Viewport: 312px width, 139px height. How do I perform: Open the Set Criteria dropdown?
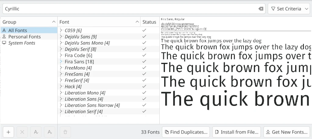point(289,9)
